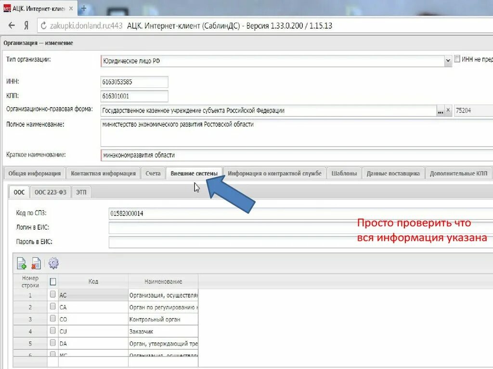
Task: Click the Пароль в ЕИС field
Action: (x=300, y=242)
